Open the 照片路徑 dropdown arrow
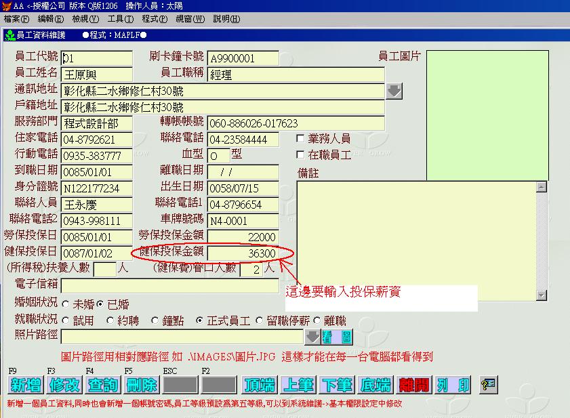 (312, 337)
